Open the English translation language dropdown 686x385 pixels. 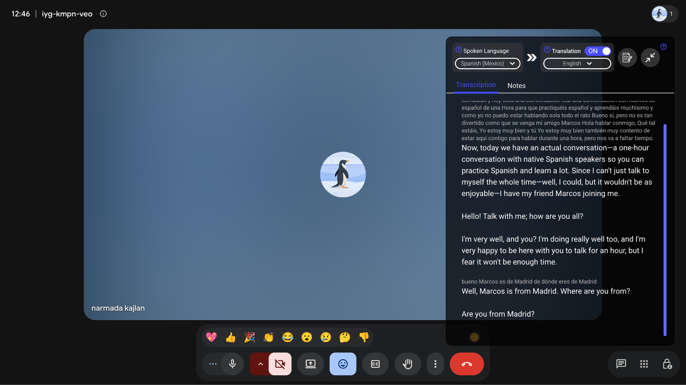[x=577, y=64]
